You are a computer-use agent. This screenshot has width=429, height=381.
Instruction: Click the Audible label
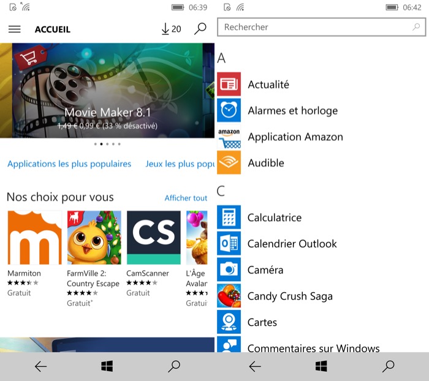[266, 163]
